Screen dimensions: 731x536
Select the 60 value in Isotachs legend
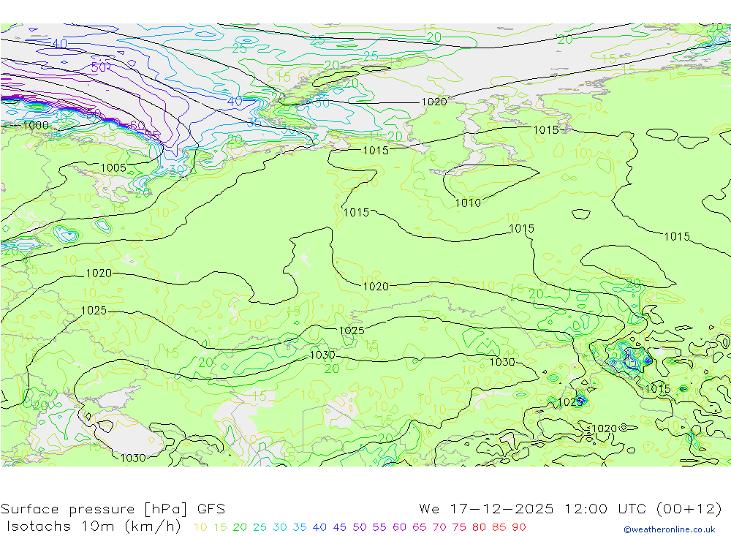[400, 528]
